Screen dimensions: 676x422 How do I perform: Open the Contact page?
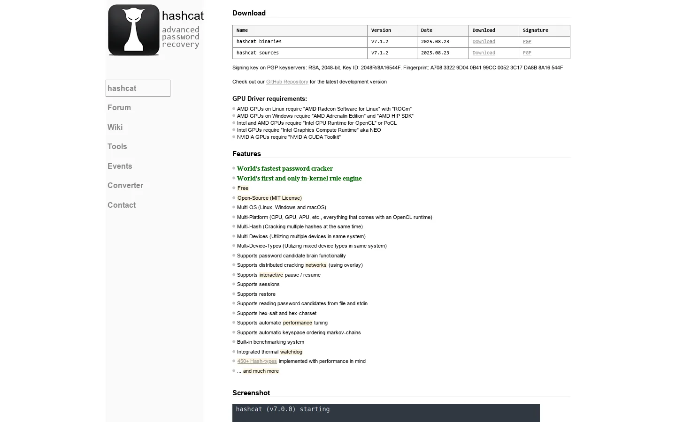coord(122,205)
